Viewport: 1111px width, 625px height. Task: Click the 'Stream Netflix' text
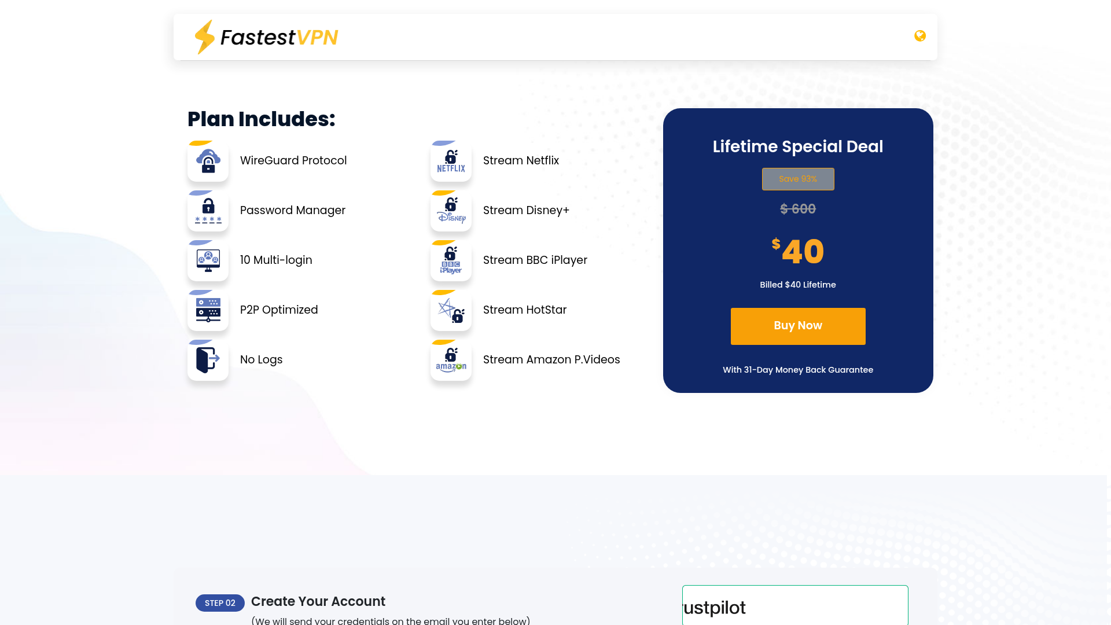[x=521, y=160]
